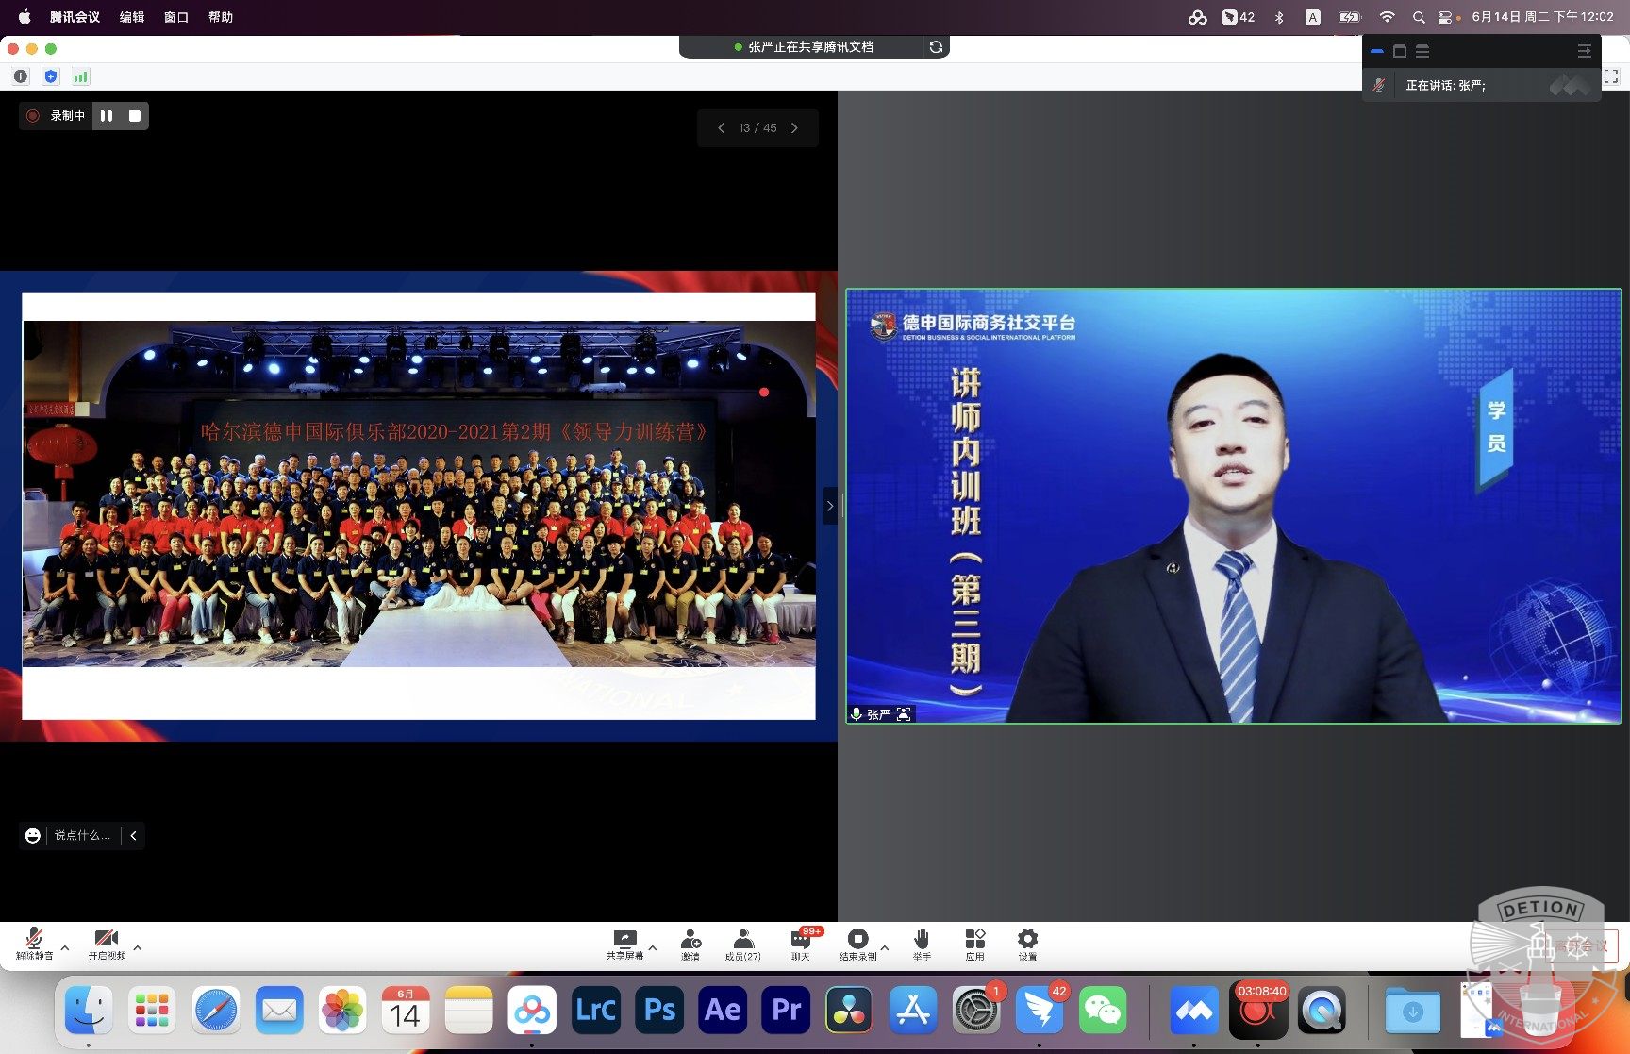The image size is (1630, 1054).
Task: Click the 正在讲话: 张严 speaker label
Action: (1446, 85)
